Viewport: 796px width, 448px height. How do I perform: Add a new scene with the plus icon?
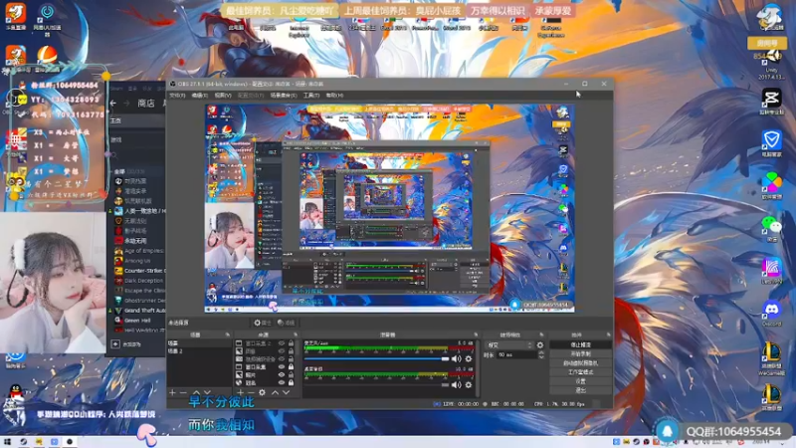coord(172,392)
